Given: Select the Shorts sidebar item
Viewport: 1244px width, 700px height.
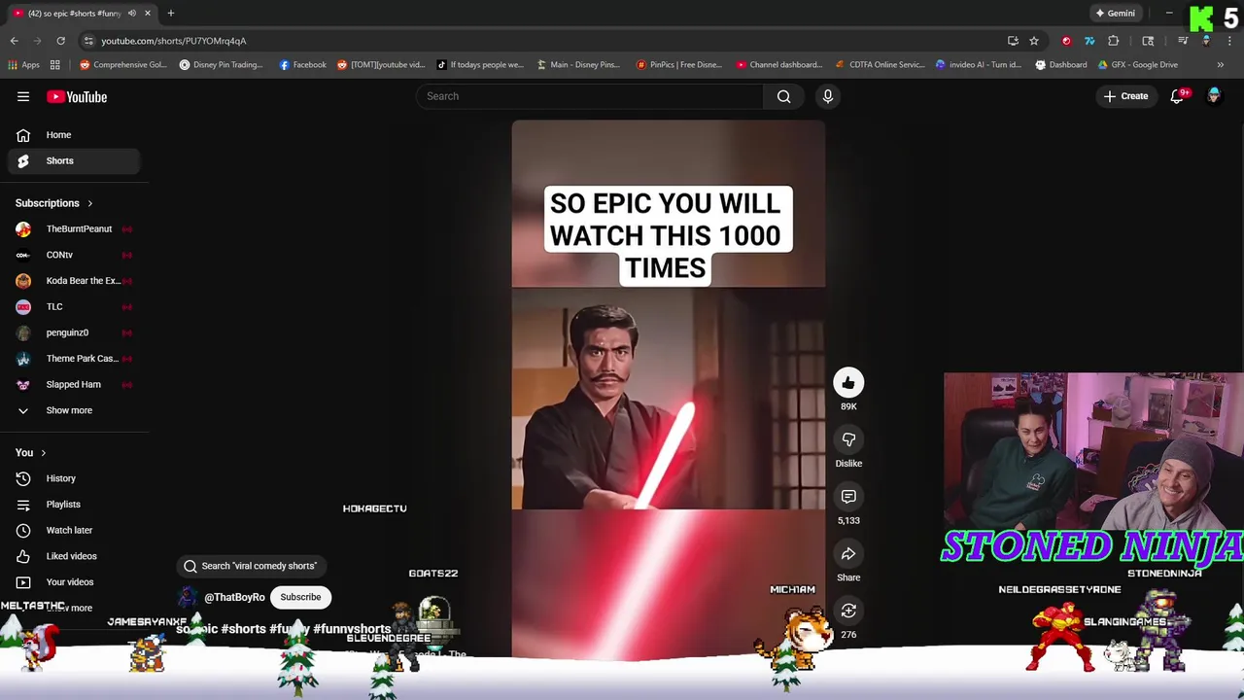Looking at the screenshot, I should coord(73,160).
